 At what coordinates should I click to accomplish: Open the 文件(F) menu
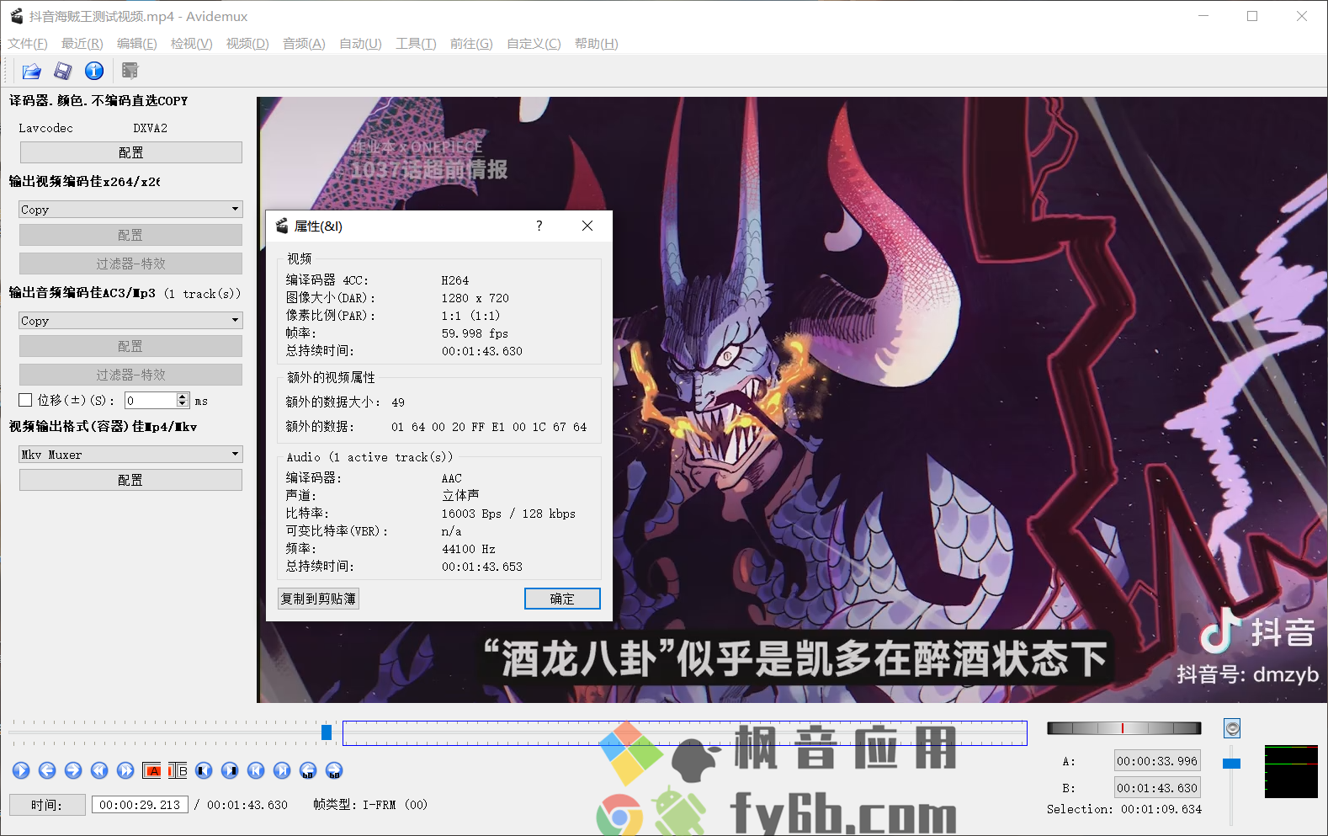(x=28, y=43)
